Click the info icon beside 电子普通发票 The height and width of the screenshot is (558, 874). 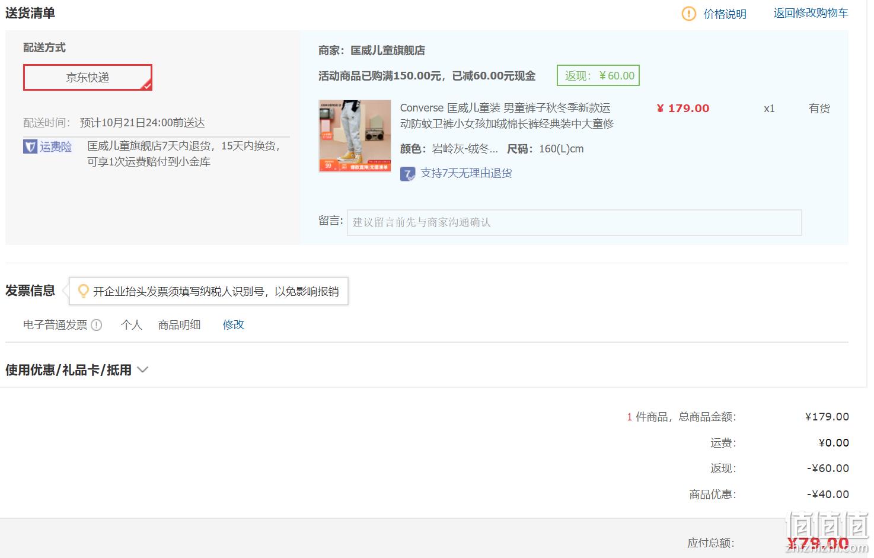coord(97,325)
